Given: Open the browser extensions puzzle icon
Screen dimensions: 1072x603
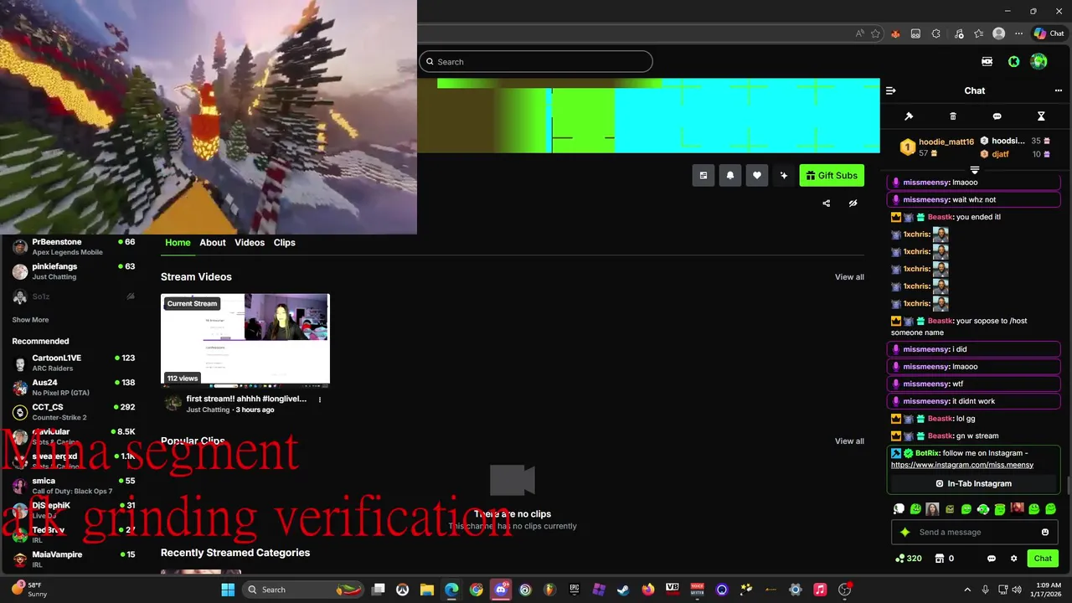Looking at the screenshot, I should coord(936,33).
